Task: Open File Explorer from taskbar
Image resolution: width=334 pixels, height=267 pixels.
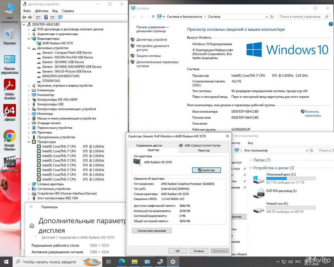Action: coord(134,262)
